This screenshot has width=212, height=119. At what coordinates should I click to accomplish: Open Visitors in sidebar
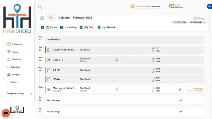click(14, 82)
